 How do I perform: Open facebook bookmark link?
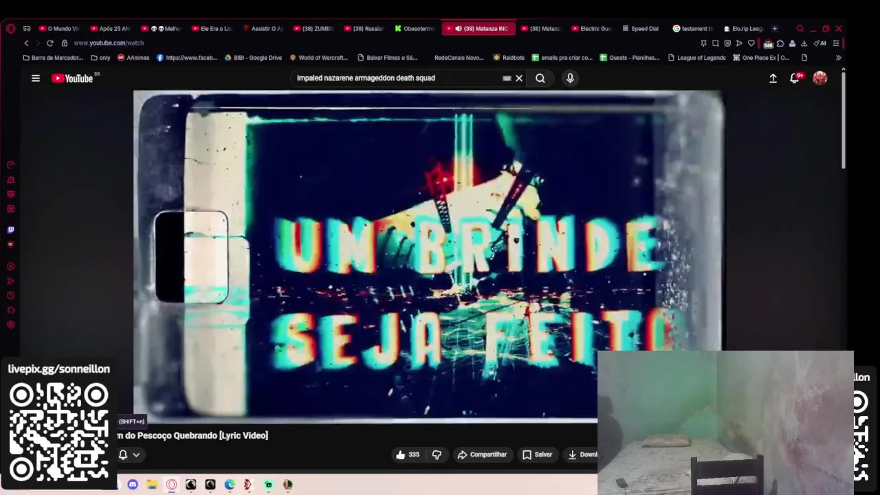click(x=187, y=58)
